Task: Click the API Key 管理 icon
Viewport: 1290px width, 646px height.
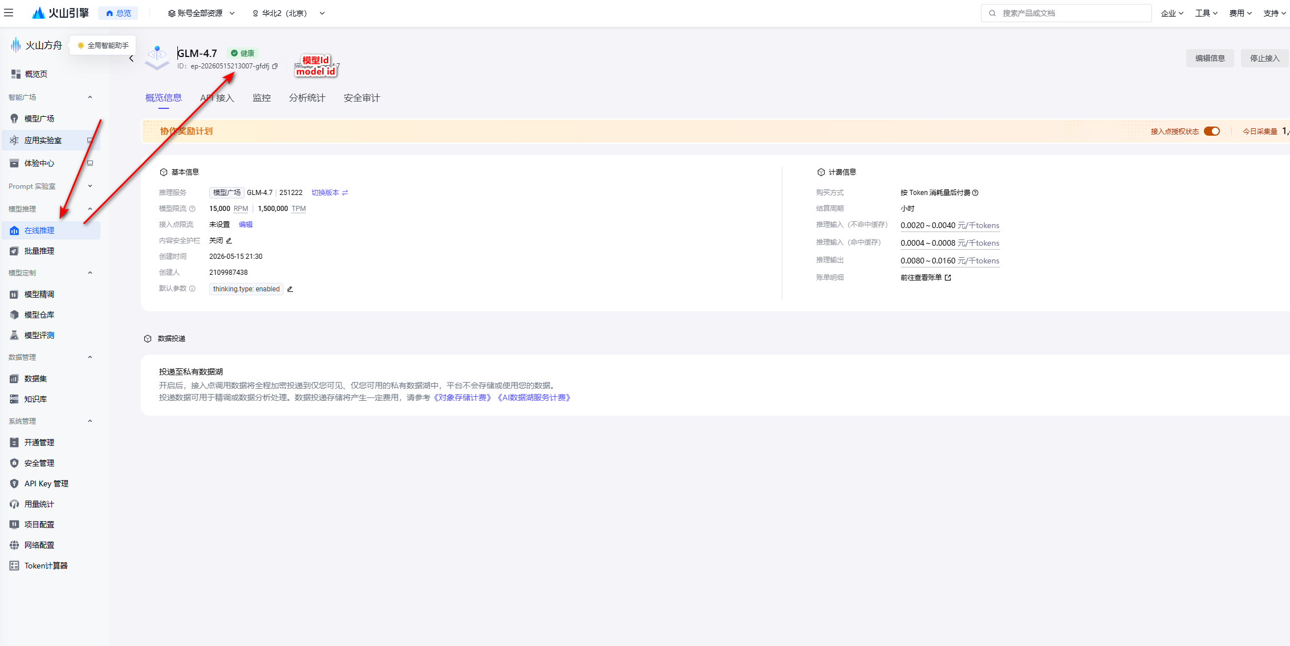Action: [14, 484]
